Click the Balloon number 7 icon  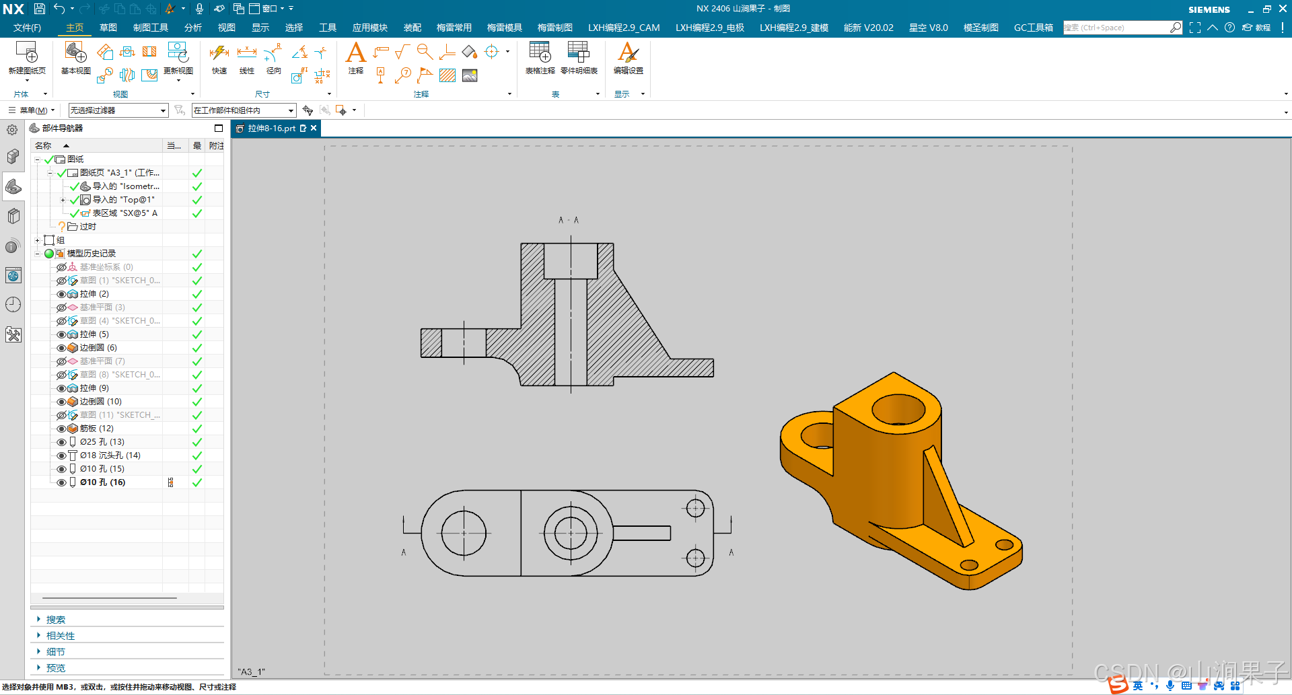coord(403,75)
